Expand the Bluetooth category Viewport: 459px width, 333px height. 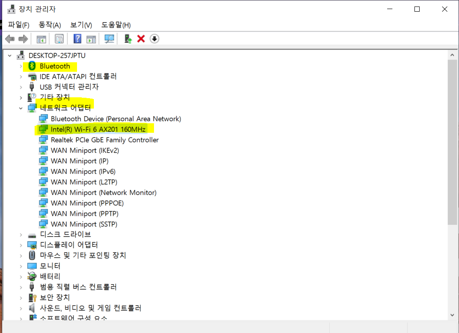click(x=21, y=67)
